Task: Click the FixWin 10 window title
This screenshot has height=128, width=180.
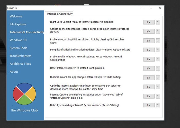Action: coord(12,8)
